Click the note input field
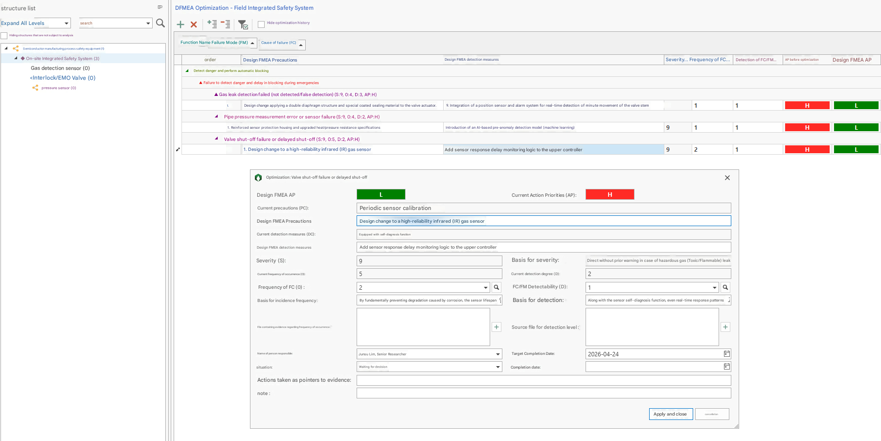Screen dimensions: 881x441 pos(544,393)
